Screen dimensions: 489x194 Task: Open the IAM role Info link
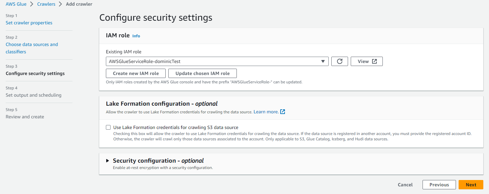coord(136,36)
